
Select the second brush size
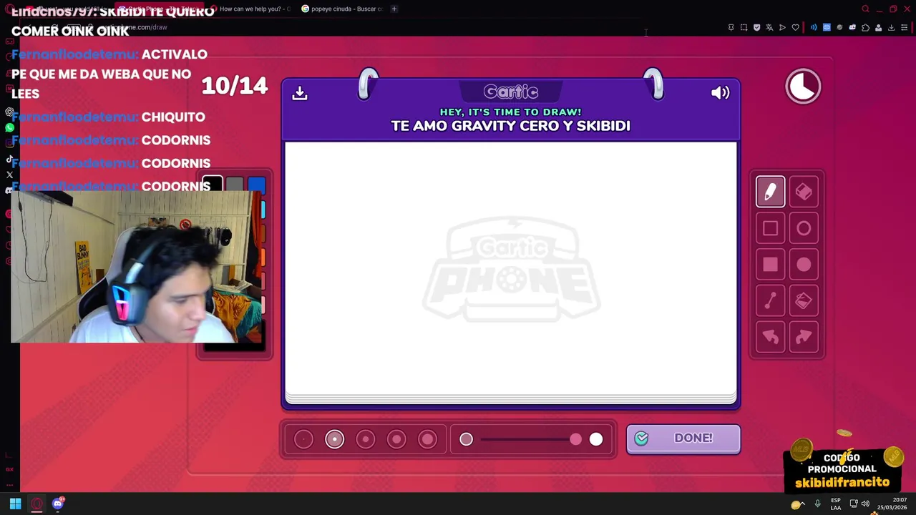[334, 439]
